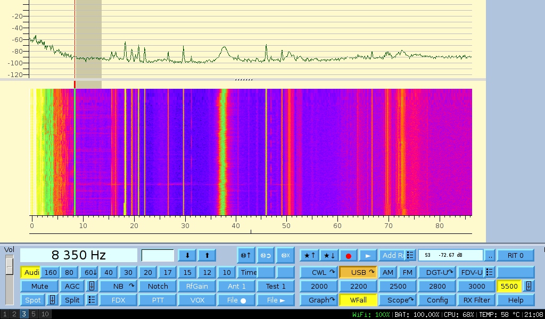Select the 160 meter band
The height and width of the screenshot is (319, 545).
pyautogui.click(x=50, y=272)
